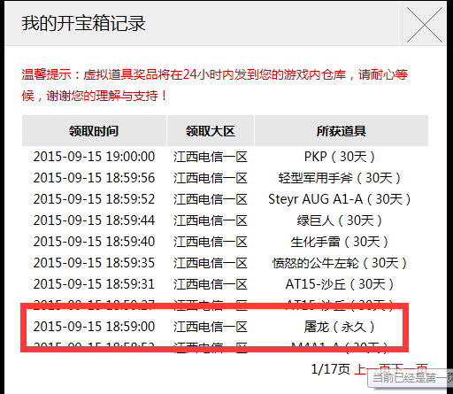The image size is (453, 394).
Task: Click timestamp 2015-09-15 18:59:00
Action: (x=94, y=327)
